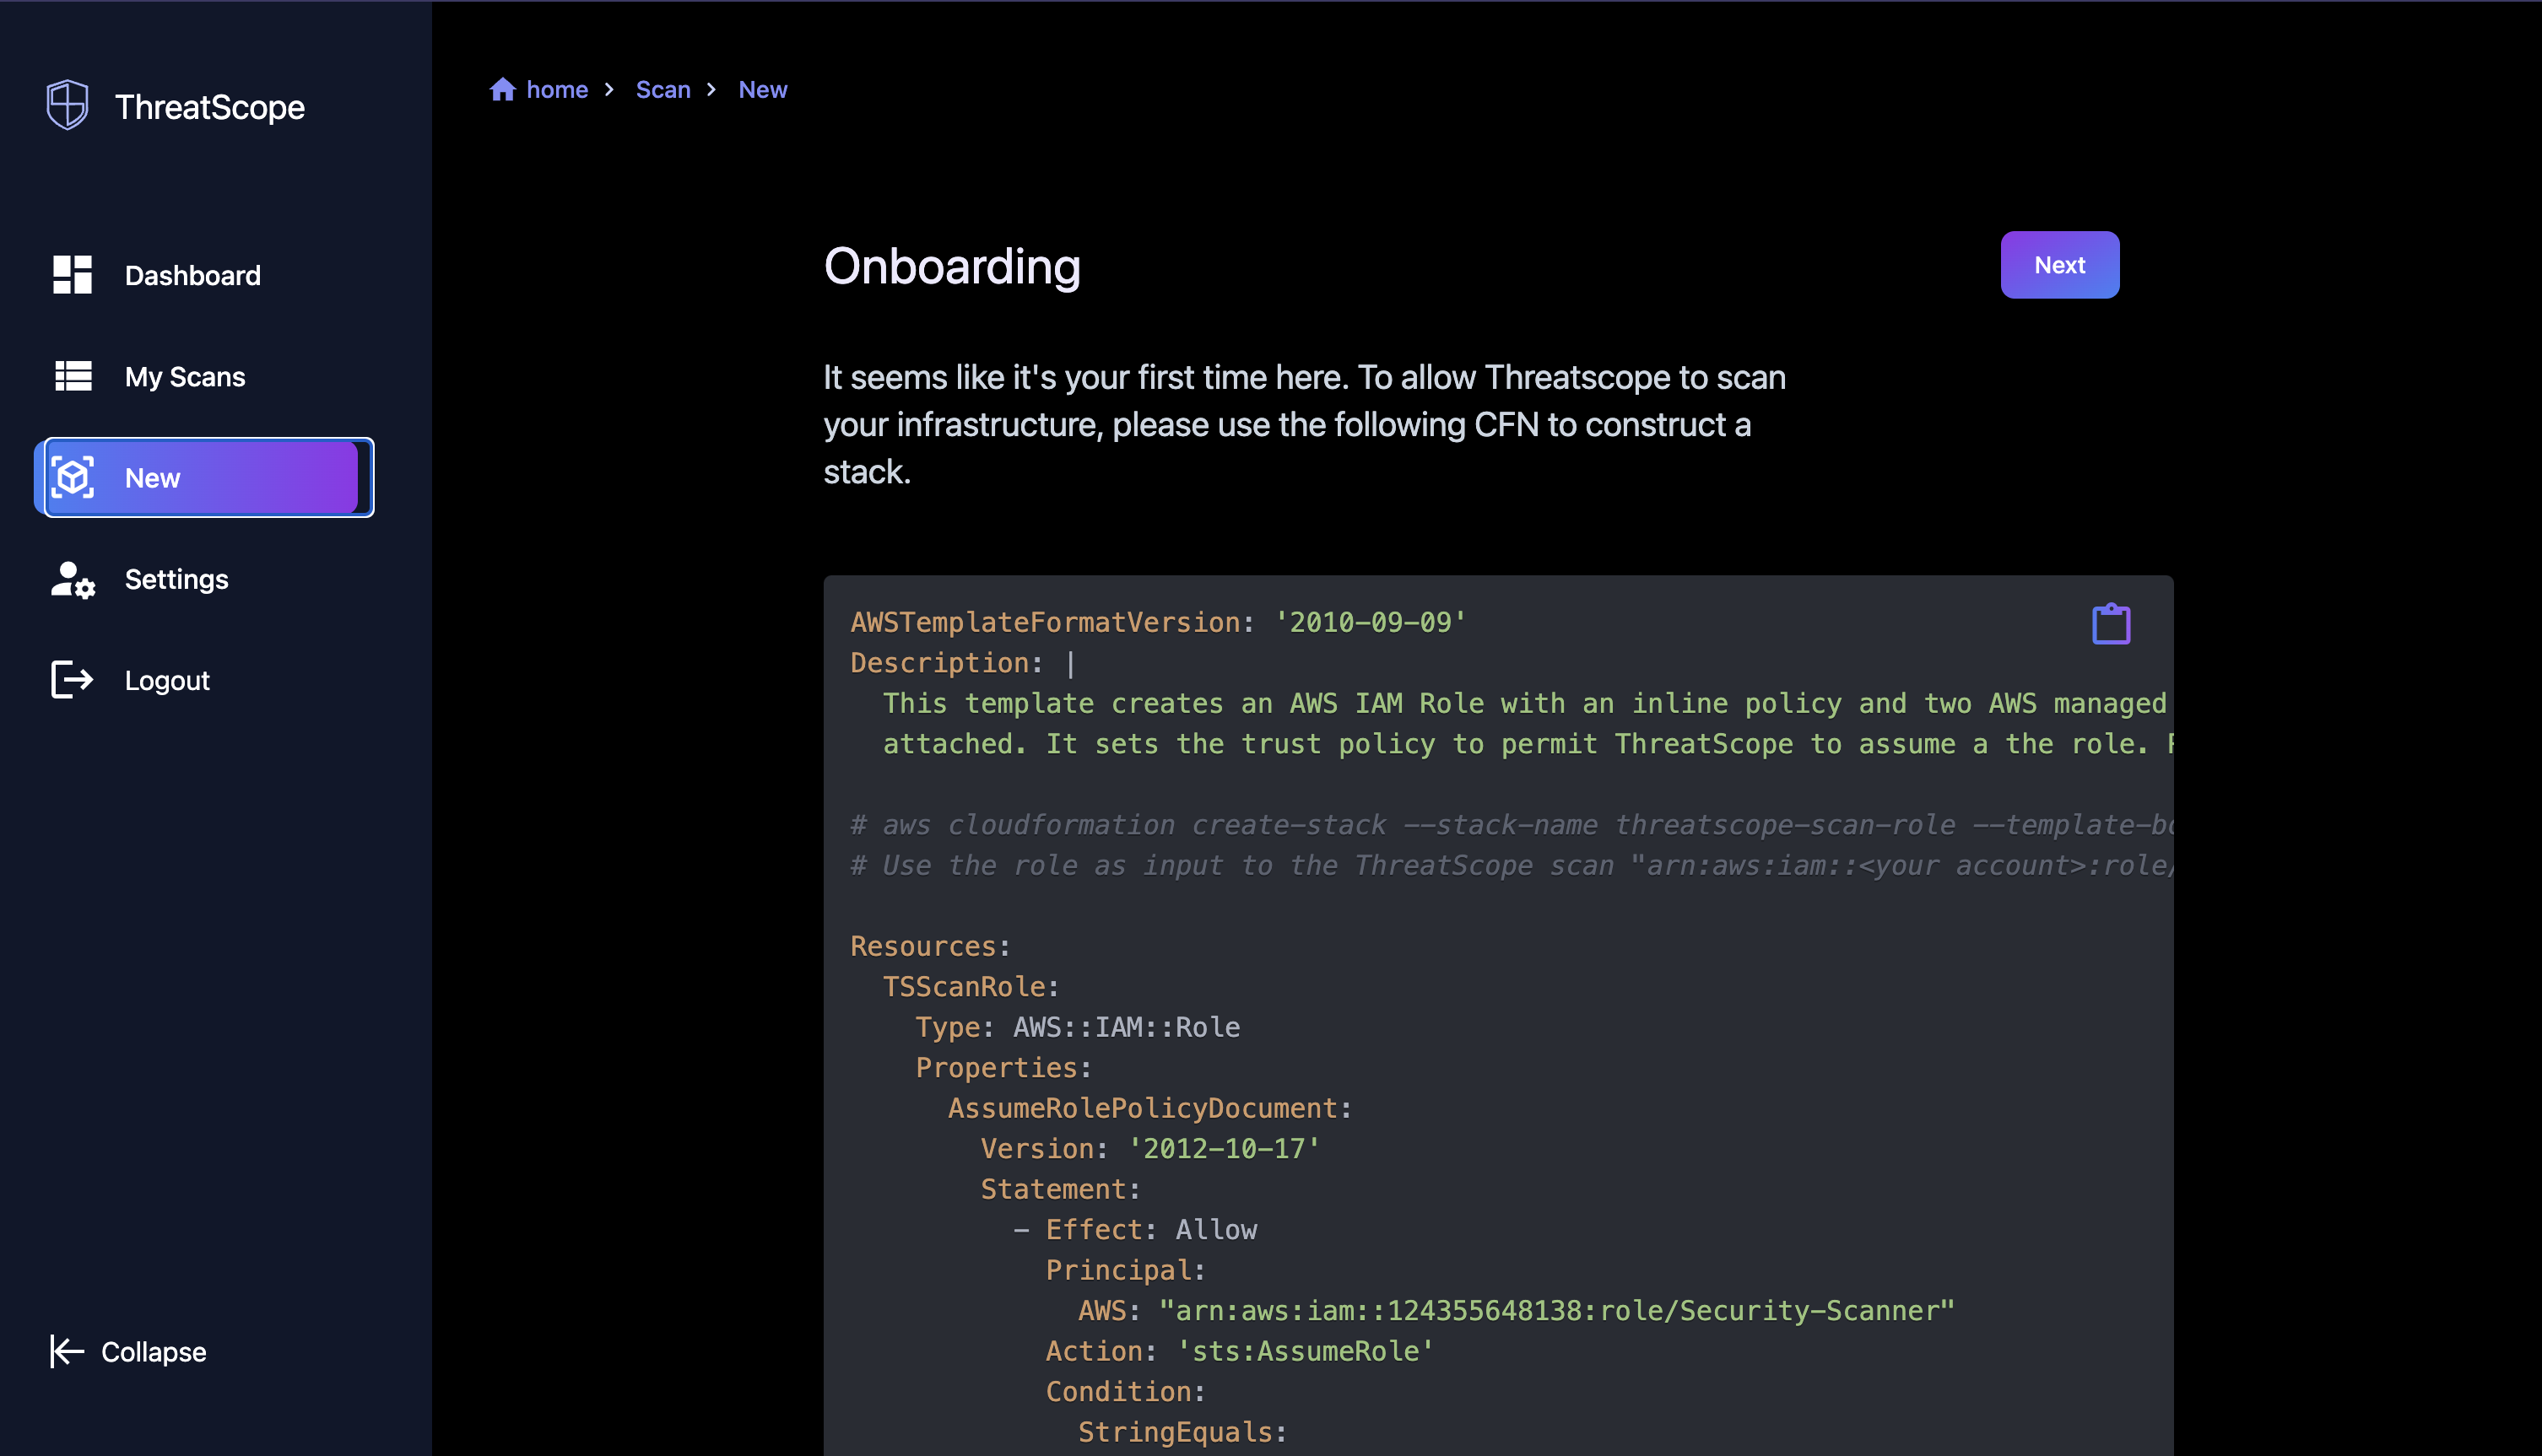The height and width of the screenshot is (1456, 2542).
Task: Click the New breadcrumb link
Action: [x=763, y=90]
